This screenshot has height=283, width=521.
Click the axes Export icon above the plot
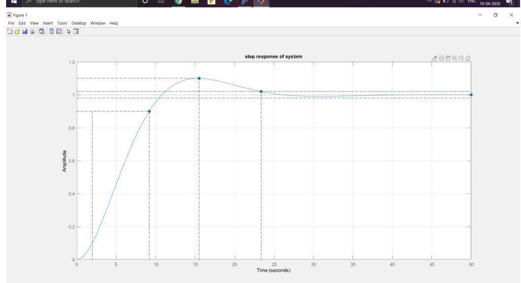click(x=435, y=58)
